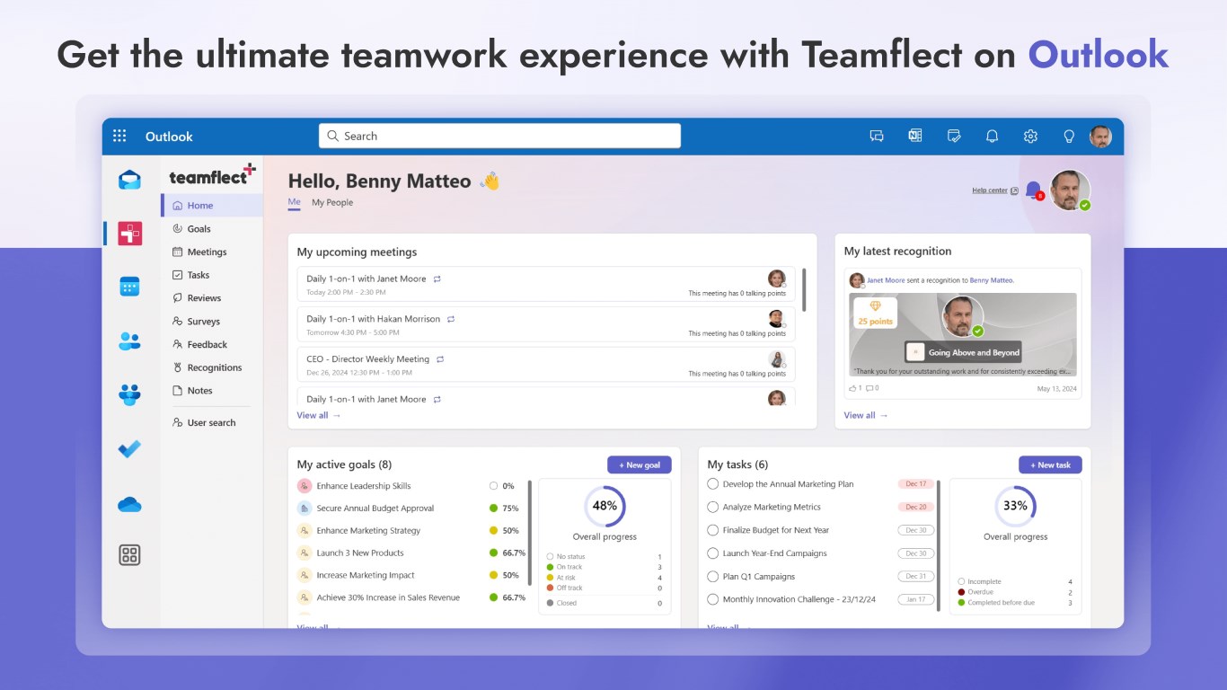Open the Groups icon in left rail
The image size is (1227, 690).
tap(129, 394)
